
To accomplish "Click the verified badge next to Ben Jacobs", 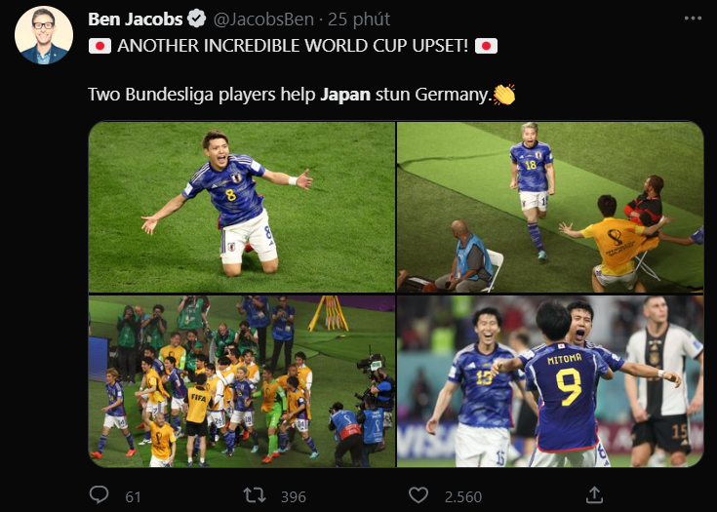I will (197, 20).
